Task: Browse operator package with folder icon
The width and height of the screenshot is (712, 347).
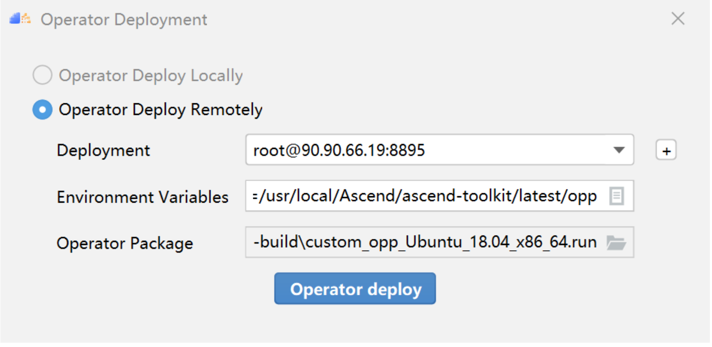Action: 616,243
